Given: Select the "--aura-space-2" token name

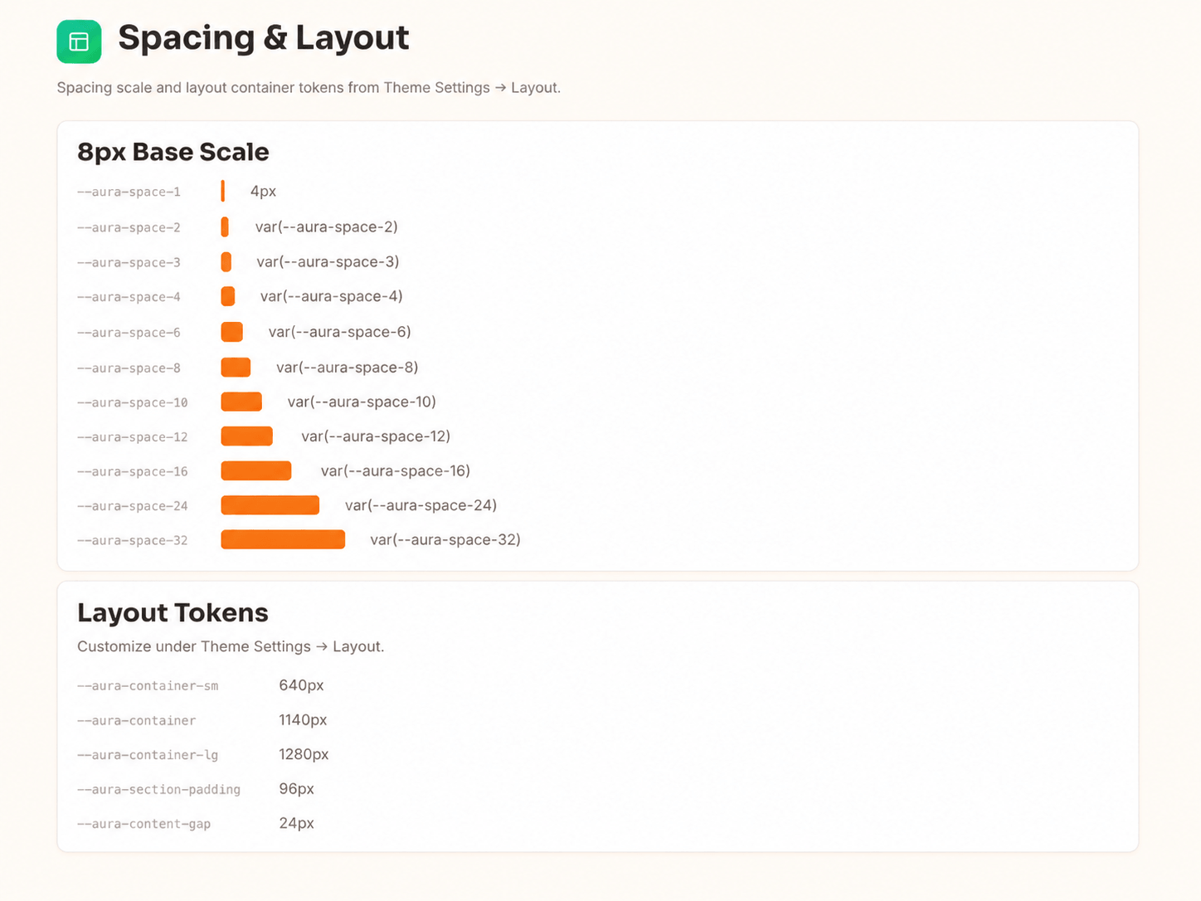Looking at the screenshot, I should (x=129, y=227).
